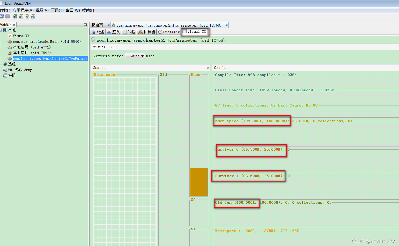399x246 pixels.
Task: Switch to the 线程 threads tab
Action: pos(129,32)
